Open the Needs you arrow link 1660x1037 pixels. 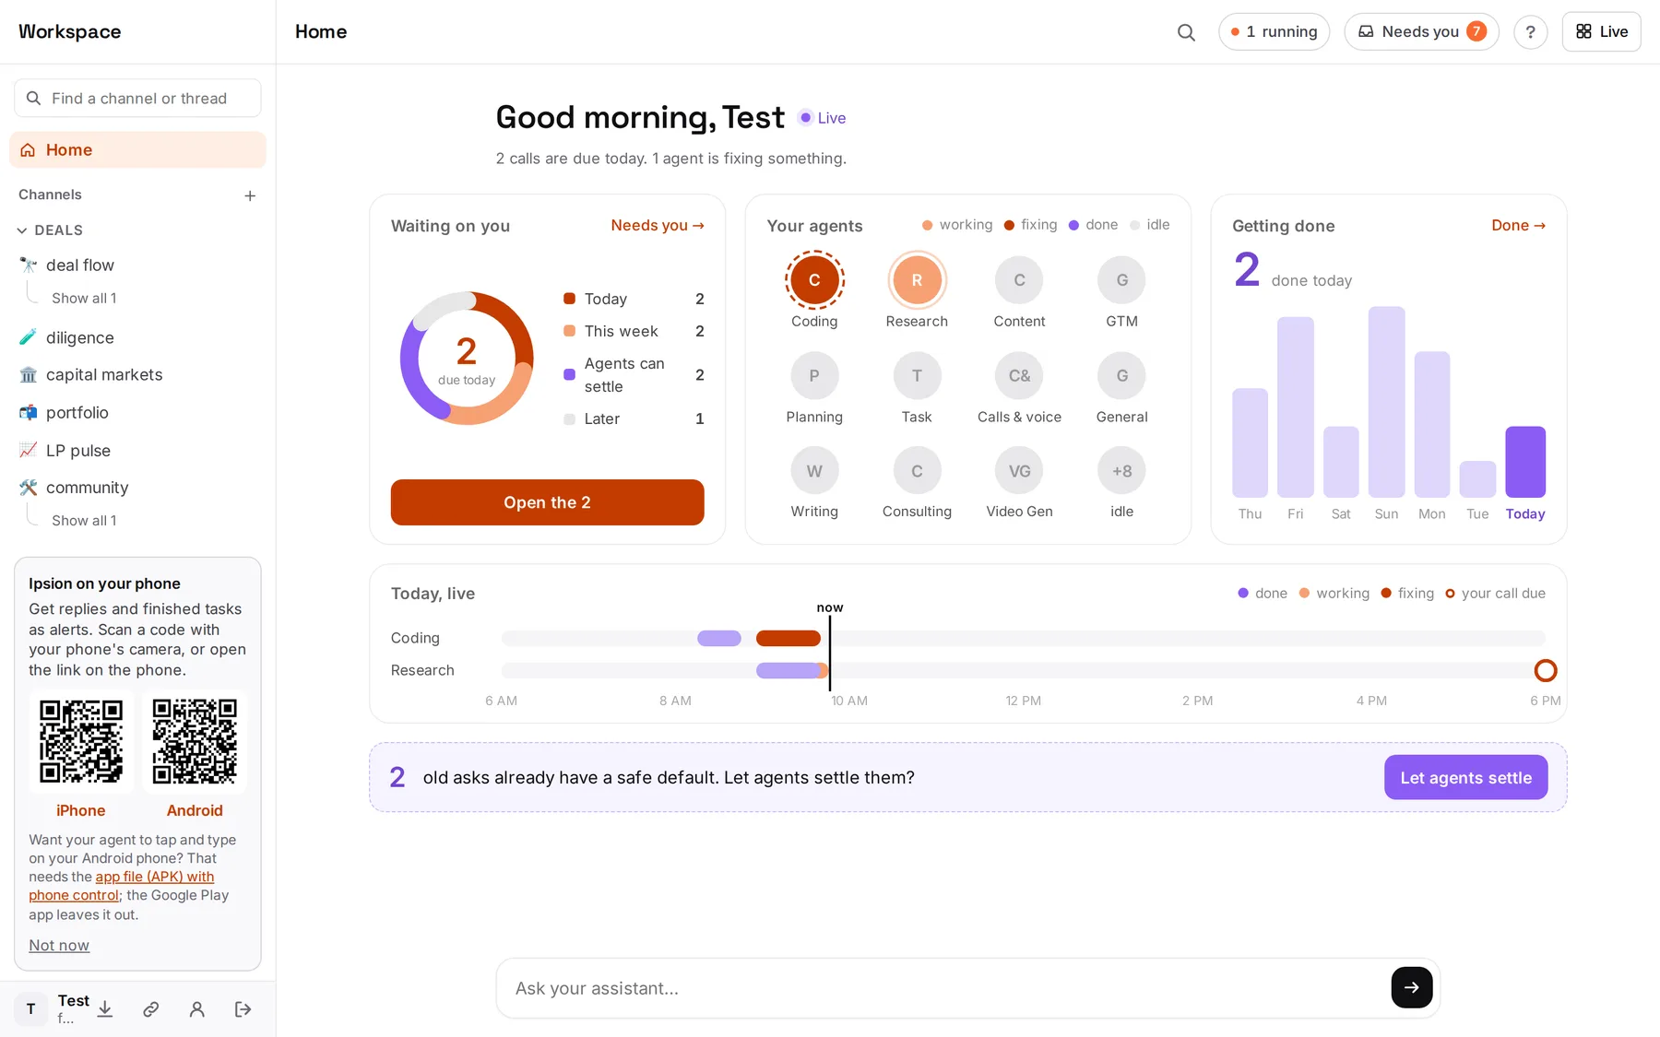(658, 226)
